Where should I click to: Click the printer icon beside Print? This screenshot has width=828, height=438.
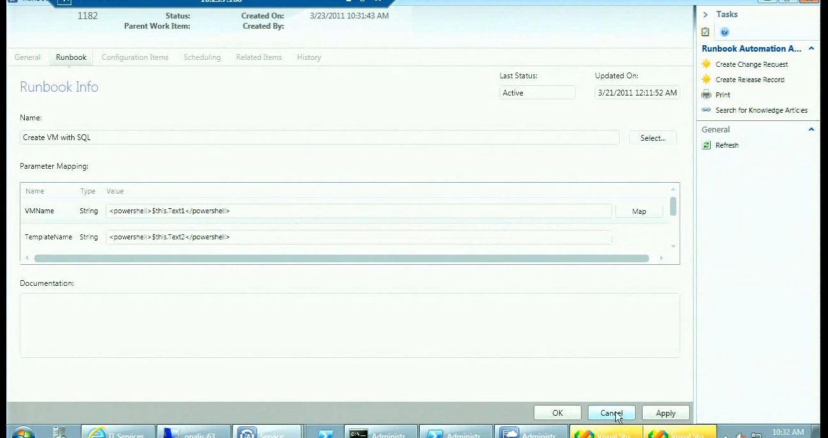pos(706,94)
